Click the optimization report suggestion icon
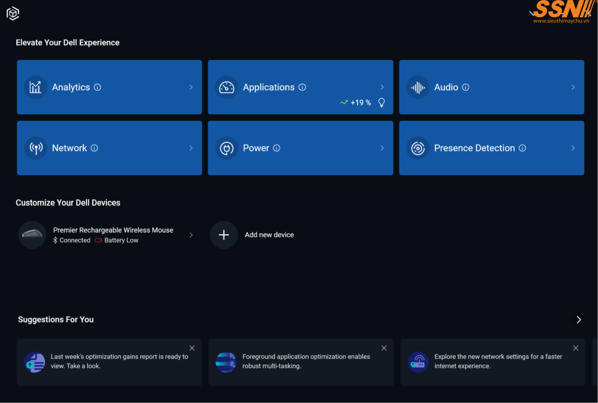 click(x=35, y=362)
